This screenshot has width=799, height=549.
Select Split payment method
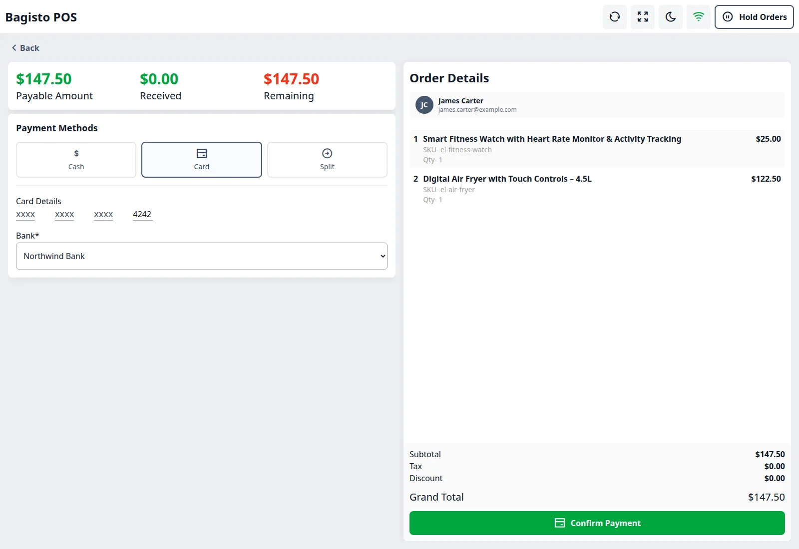pos(327,160)
